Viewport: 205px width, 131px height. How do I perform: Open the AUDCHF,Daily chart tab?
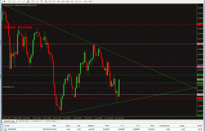tap(9, 121)
